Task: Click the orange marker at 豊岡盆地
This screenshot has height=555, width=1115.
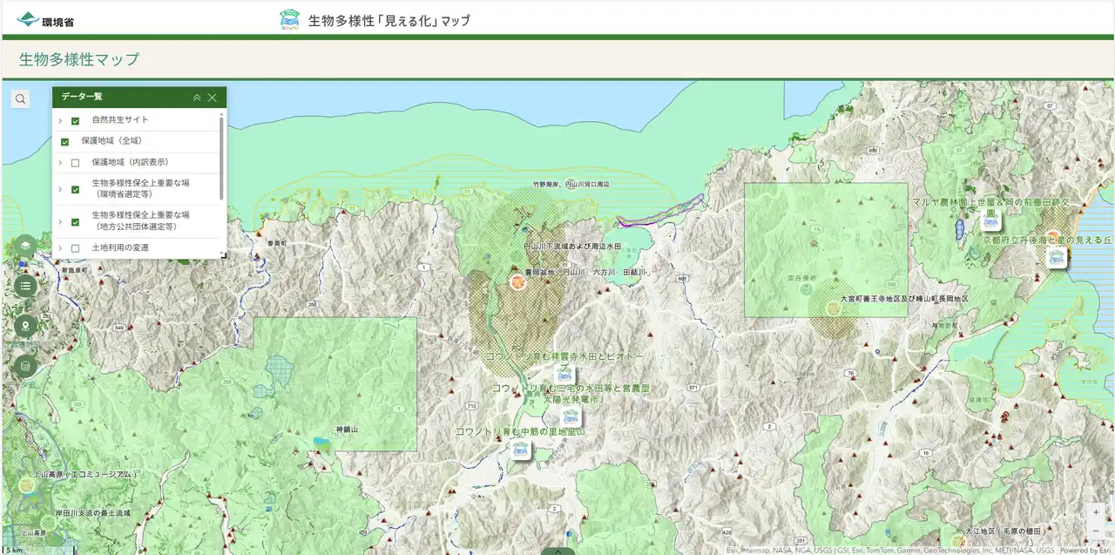Action: (517, 281)
